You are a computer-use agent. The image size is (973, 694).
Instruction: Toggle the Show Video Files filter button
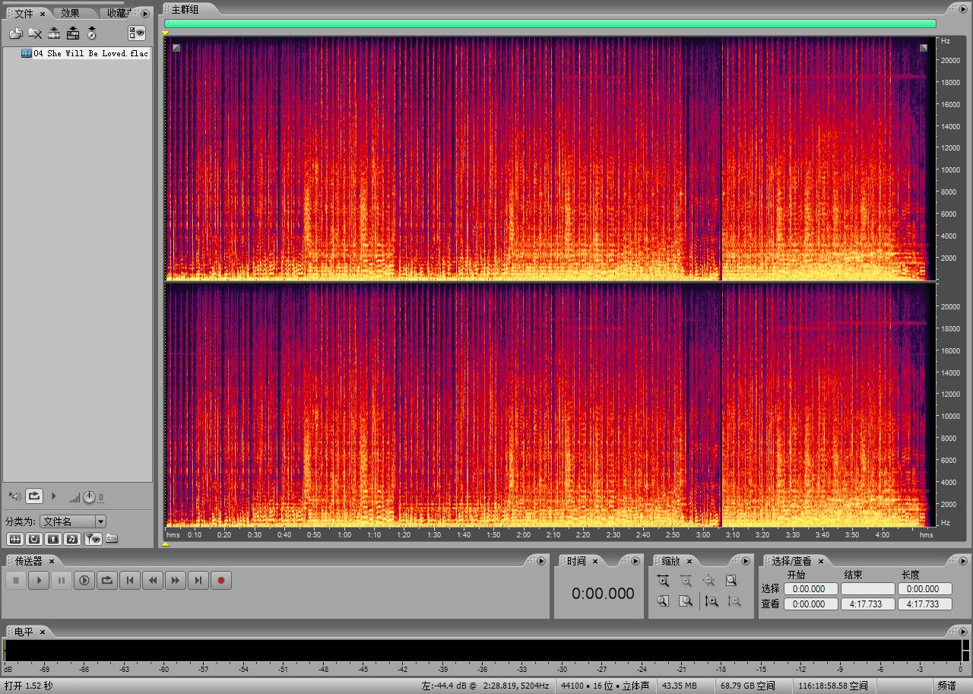[x=53, y=539]
